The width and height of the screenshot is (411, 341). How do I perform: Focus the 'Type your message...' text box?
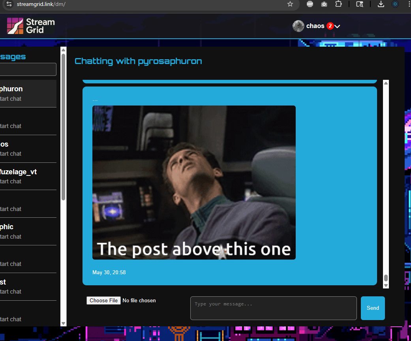pyautogui.click(x=273, y=308)
